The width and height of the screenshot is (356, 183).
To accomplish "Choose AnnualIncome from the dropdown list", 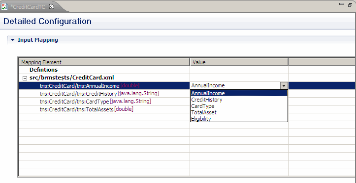I will click(239, 93).
